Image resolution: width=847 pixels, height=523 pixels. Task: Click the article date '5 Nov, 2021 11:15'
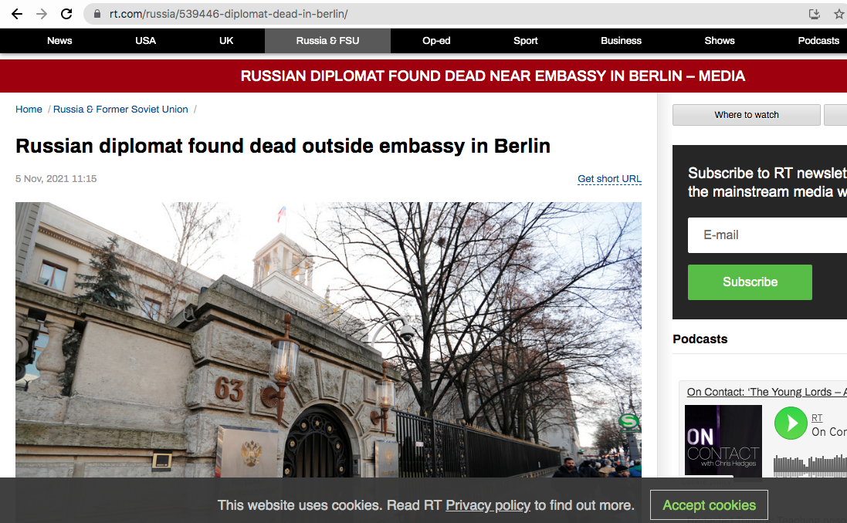[x=56, y=179]
